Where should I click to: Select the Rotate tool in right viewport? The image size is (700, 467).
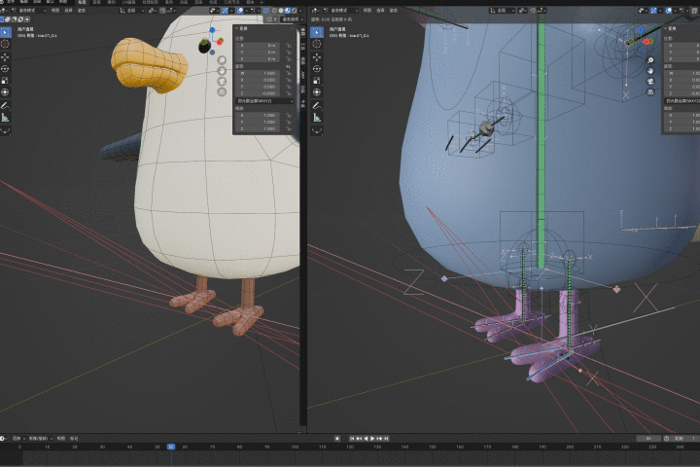click(x=317, y=69)
